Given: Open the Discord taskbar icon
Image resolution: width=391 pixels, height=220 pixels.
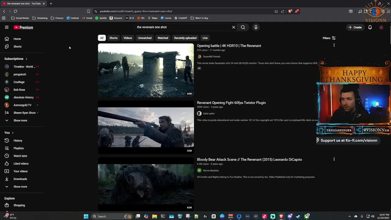Looking at the screenshot, I should click(x=290, y=216).
